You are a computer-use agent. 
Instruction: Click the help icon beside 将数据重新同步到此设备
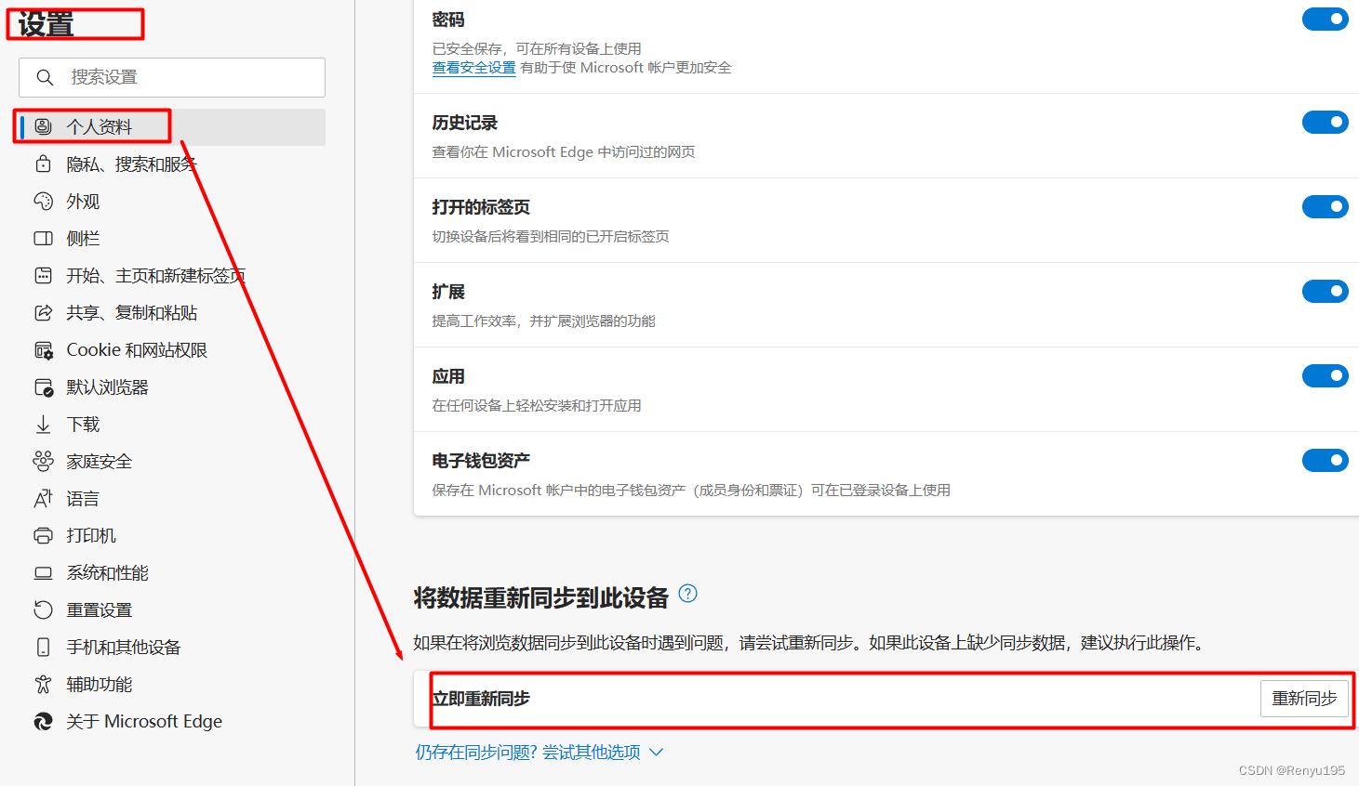687,594
